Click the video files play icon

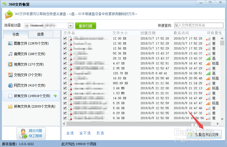[x=10, y=64]
